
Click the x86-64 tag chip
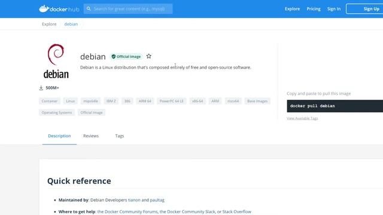197,101
